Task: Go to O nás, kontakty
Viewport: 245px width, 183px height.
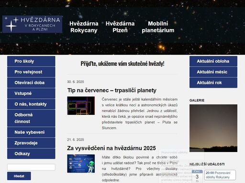Action: pos(31,104)
